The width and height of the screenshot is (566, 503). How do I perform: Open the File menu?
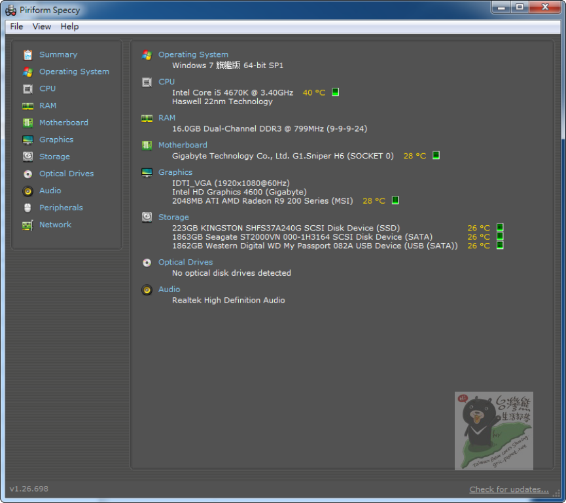(16, 26)
